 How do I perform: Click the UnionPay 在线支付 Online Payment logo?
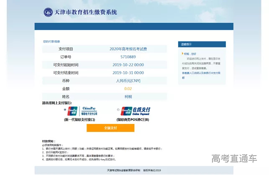[136, 111]
